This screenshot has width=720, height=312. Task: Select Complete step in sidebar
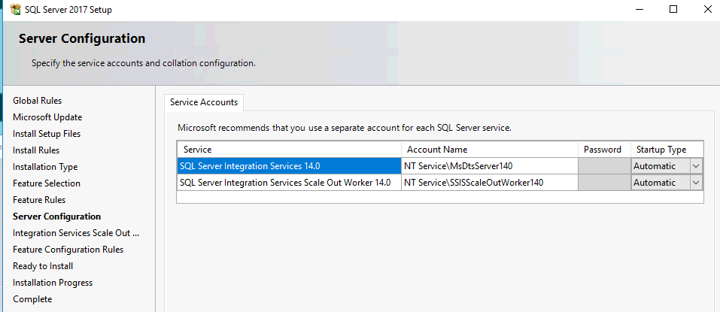(32, 298)
